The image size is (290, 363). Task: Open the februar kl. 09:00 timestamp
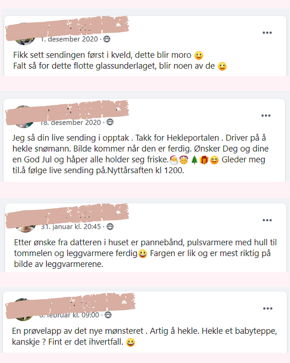69,315
